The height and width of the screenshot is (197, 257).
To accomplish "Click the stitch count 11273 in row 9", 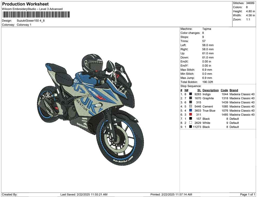I will click(x=197, y=127).
